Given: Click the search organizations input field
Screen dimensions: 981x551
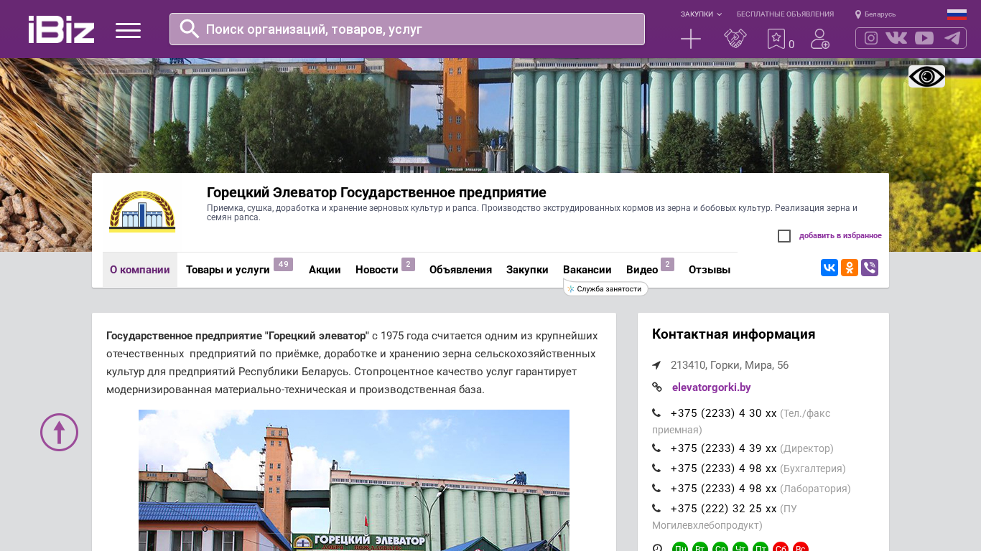Looking at the screenshot, I should point(407,29).
